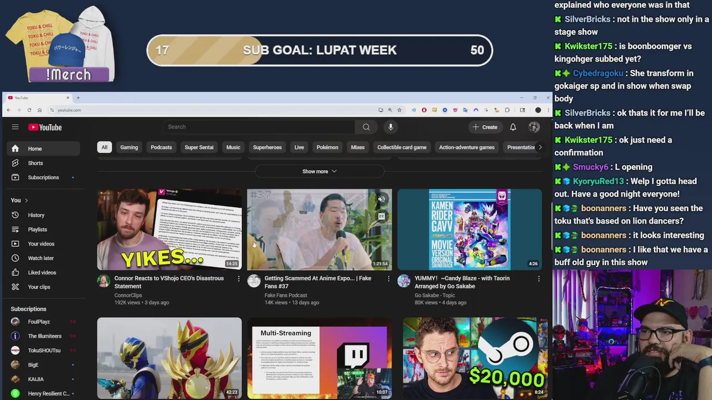Show more filter chips with right arrow
This screenshot has height=400, width=712.
click(540, 147)
